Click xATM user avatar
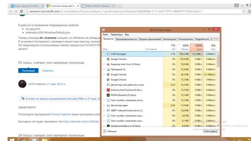 22,84
